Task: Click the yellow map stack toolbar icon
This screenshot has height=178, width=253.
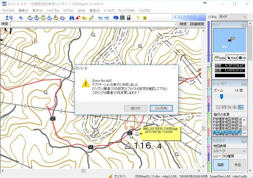Action: 43,18
